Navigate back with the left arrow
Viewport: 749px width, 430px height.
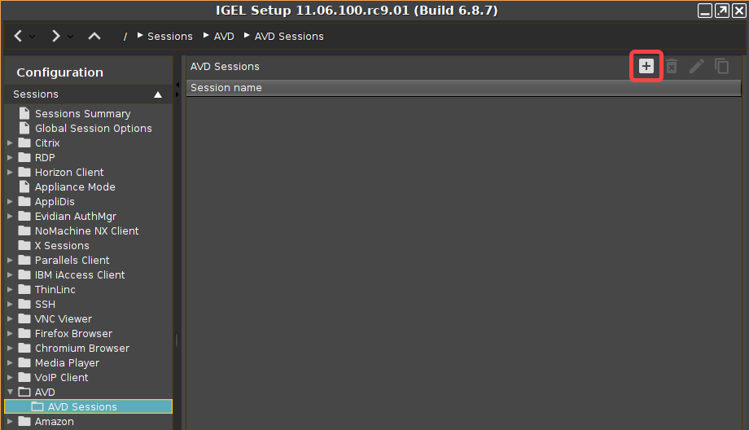click(x=18, y=36)
